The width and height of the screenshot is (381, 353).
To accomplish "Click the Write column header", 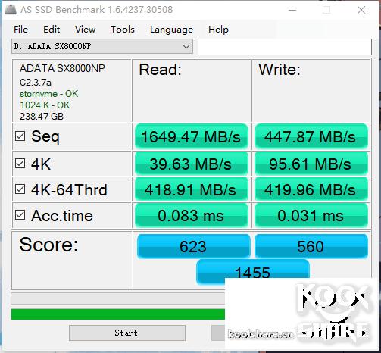I will click(280, 70).
